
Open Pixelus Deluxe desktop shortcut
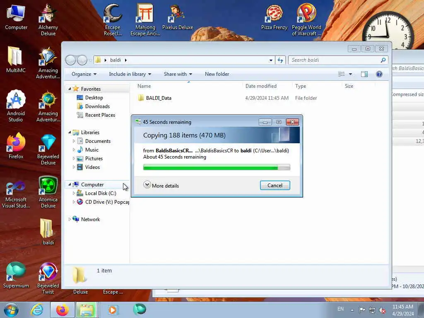(x=177, y=17)
